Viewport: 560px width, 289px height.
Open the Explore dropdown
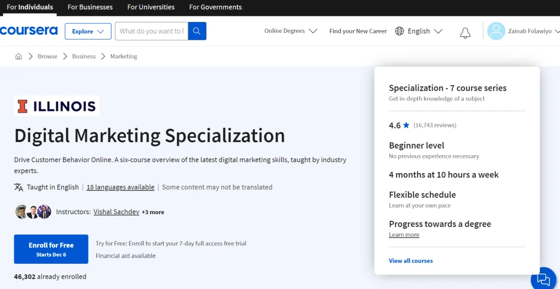coord(88,31)
